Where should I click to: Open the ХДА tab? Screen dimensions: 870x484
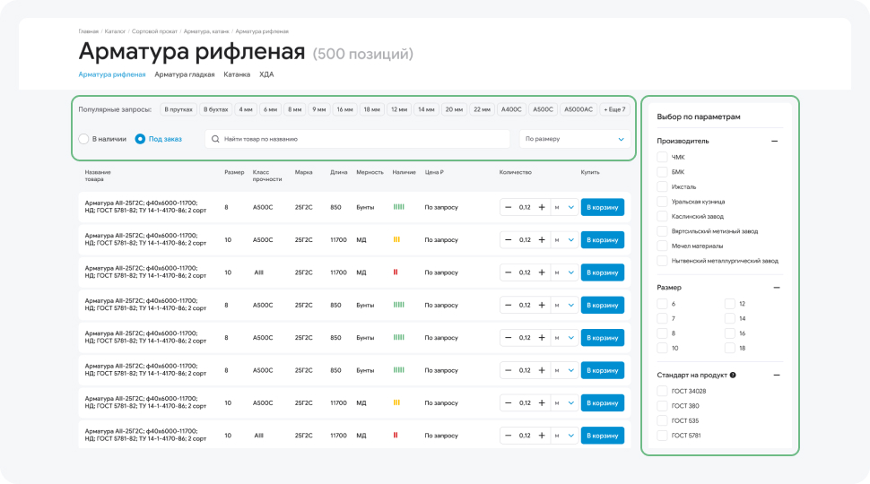[x=266, y=75]
